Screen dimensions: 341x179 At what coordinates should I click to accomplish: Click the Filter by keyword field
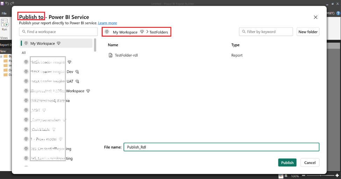pos(266,32)
